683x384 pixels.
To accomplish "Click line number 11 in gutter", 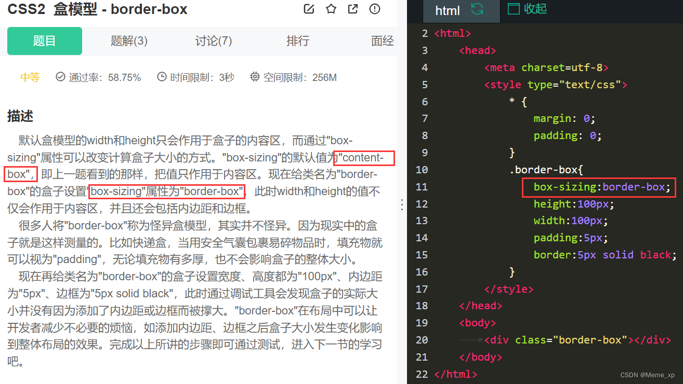I will 422,187.
